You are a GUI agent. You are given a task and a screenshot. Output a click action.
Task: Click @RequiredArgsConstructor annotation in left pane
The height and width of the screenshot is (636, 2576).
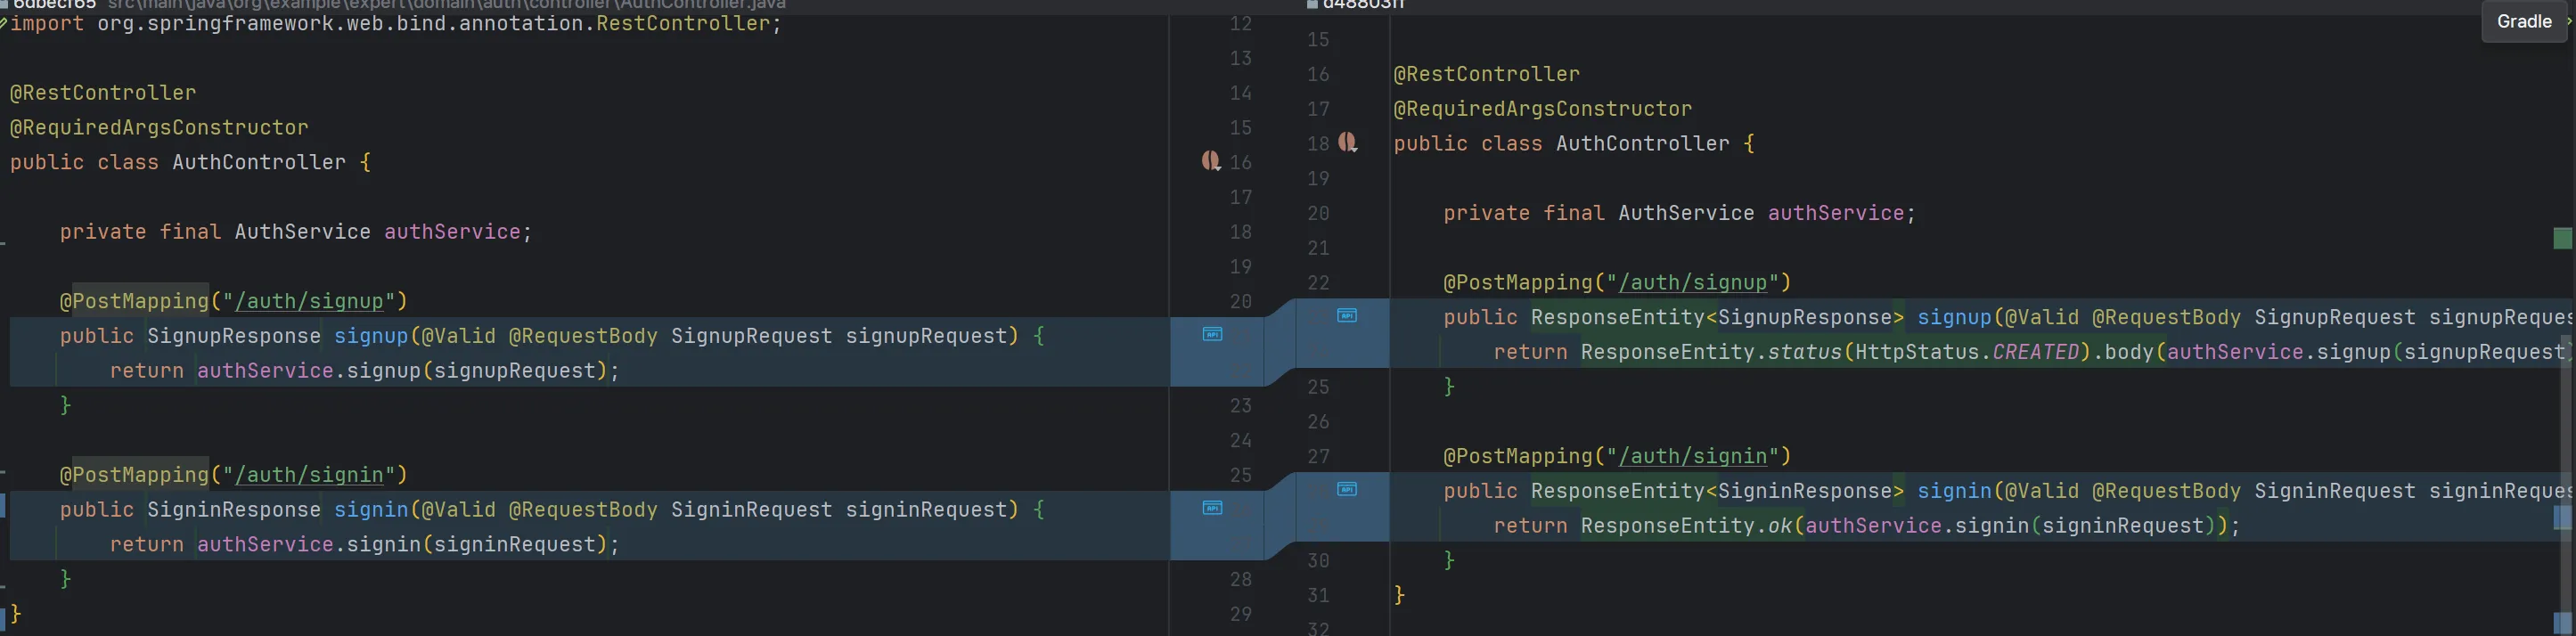[x=159, y=128]
